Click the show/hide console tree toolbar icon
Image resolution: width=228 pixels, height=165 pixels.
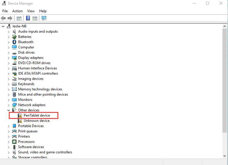[19, 18]
